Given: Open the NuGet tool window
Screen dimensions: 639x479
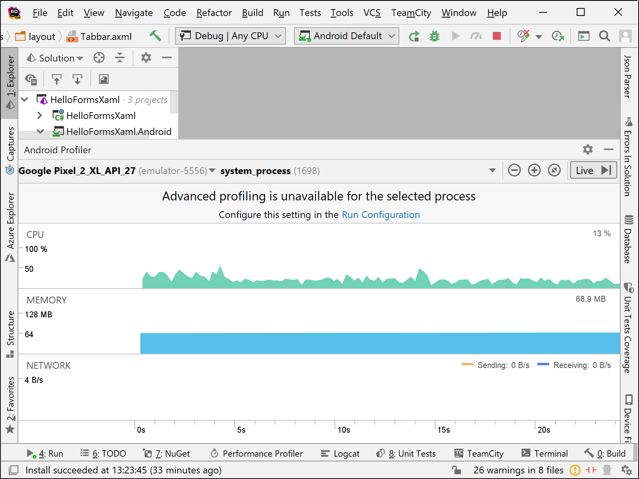Looking at the screenshot, I should [167, 453].
